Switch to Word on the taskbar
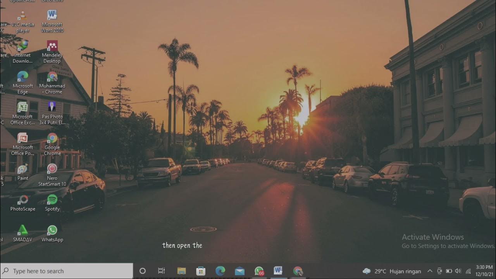 [x=278, y=271]
